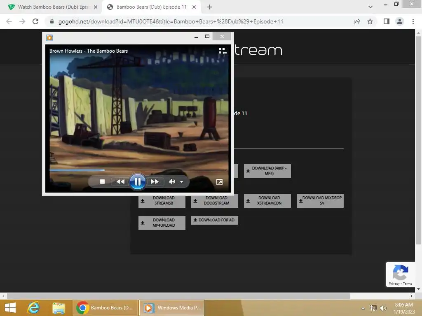Click the horizontal page scrollbar
Screen dimensions: 422x316
click(x=178, y=296)
